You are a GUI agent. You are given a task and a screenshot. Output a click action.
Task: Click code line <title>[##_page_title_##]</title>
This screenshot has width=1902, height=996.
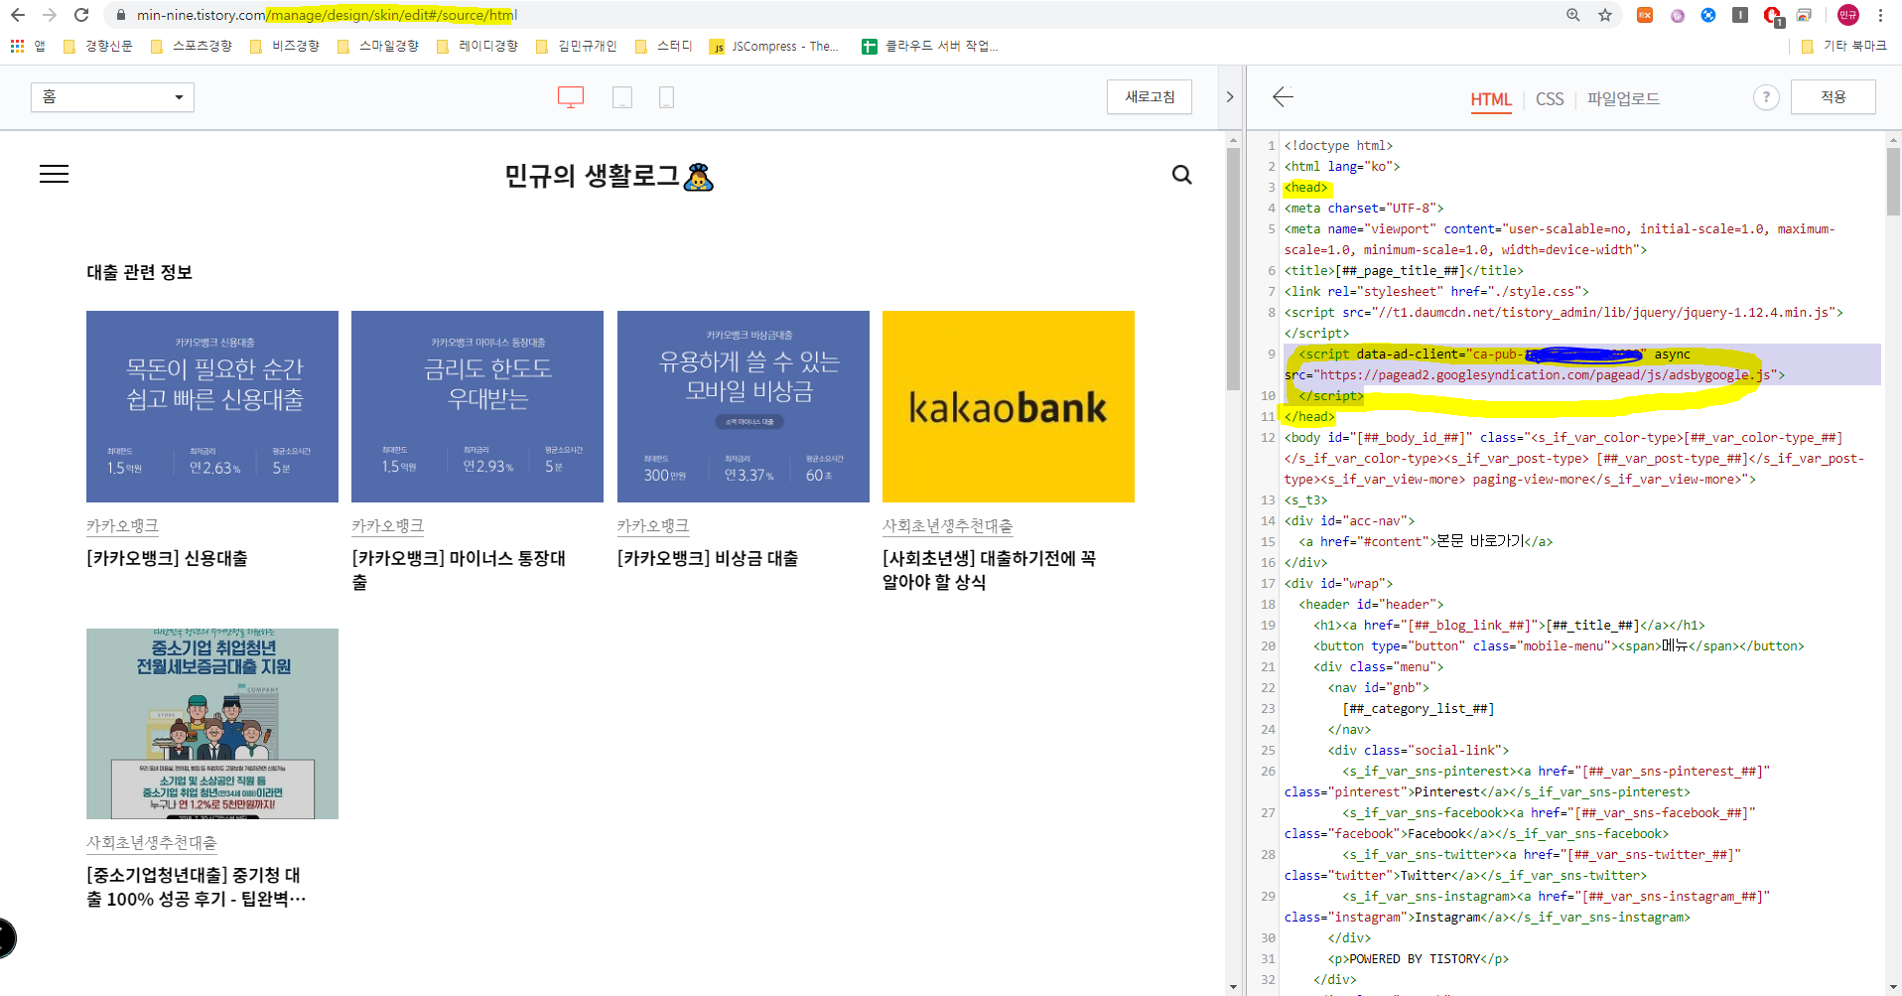tap(1404, 271)
